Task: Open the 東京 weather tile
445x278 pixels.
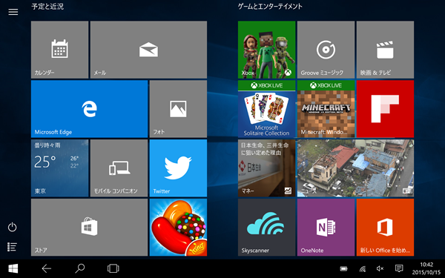Action: pyautogui.click(x=59, y=168)
